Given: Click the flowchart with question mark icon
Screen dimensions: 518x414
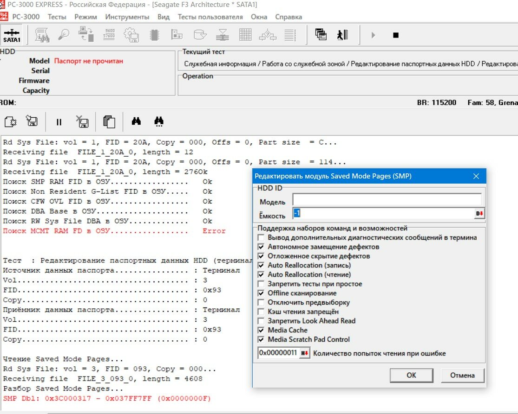Looking at the screenshot, I should [x=268, y=35].
